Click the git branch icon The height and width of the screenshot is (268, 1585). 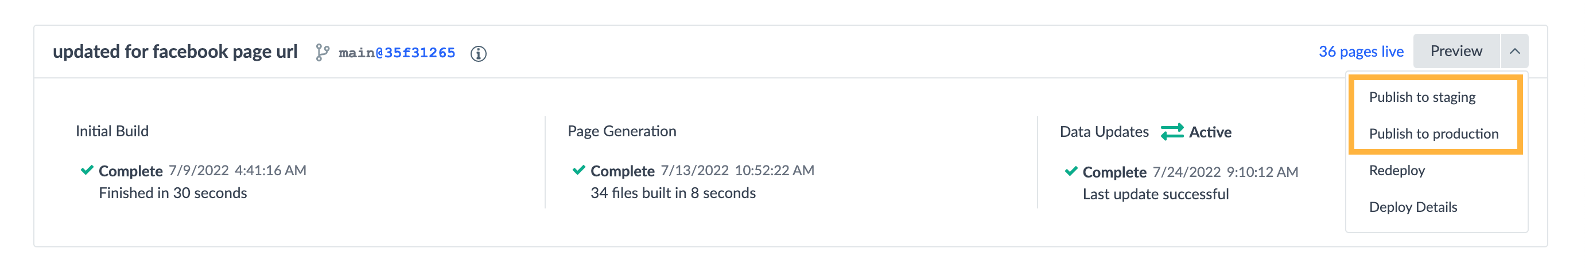tap(323, 53)
